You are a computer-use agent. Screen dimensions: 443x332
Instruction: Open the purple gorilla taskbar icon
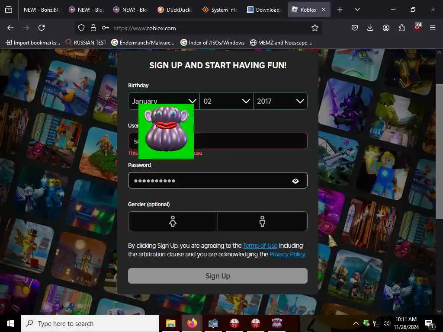click(x=276, y=323)
